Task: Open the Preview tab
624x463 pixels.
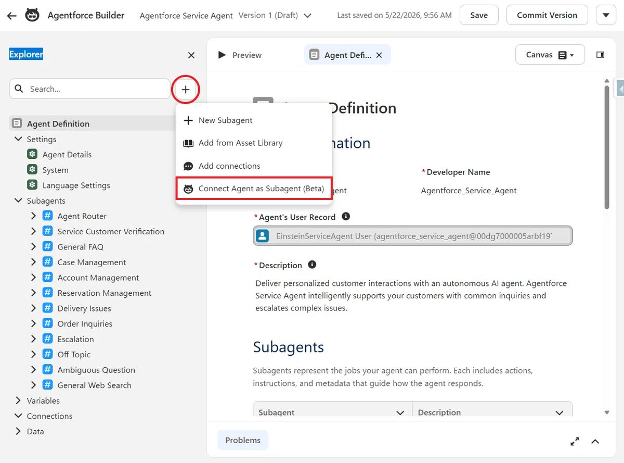Action: [240, 55]
